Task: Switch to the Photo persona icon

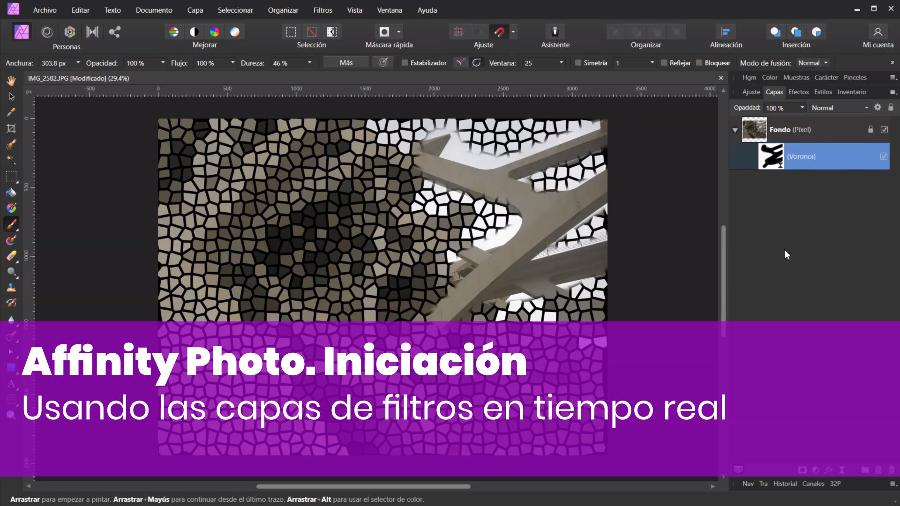Action: click(22, 32)
